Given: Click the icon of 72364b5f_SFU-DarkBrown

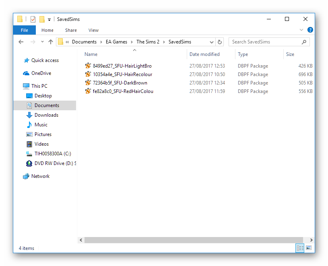Looking at the screenshot, I should (x=88, y=82).
